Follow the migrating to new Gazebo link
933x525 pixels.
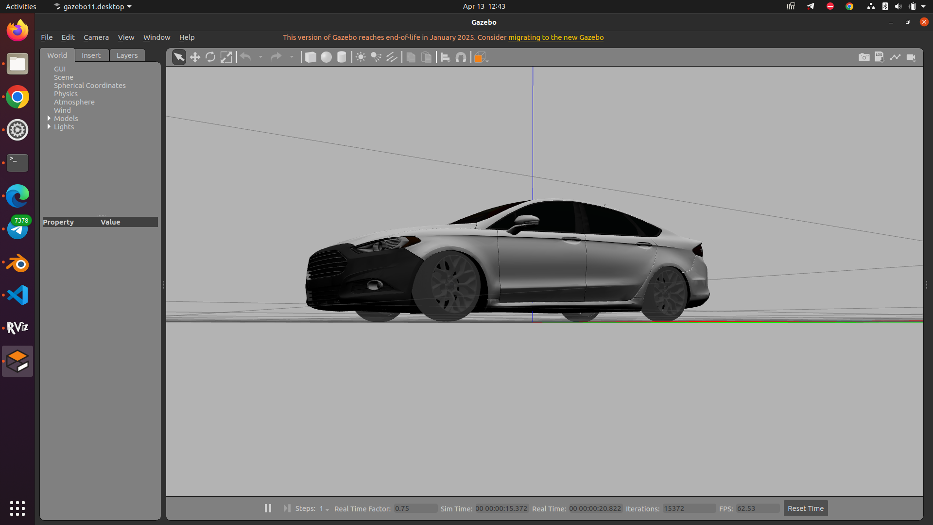(x=555, y=37)
